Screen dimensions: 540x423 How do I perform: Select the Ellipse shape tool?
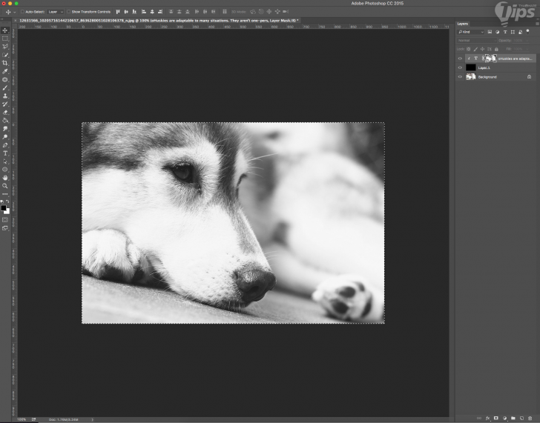[4, 170]
